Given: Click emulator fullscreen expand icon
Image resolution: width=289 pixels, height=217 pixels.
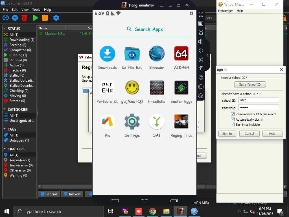Looking at the screenshot, I should pyautogui.click(x=201, y=14).
